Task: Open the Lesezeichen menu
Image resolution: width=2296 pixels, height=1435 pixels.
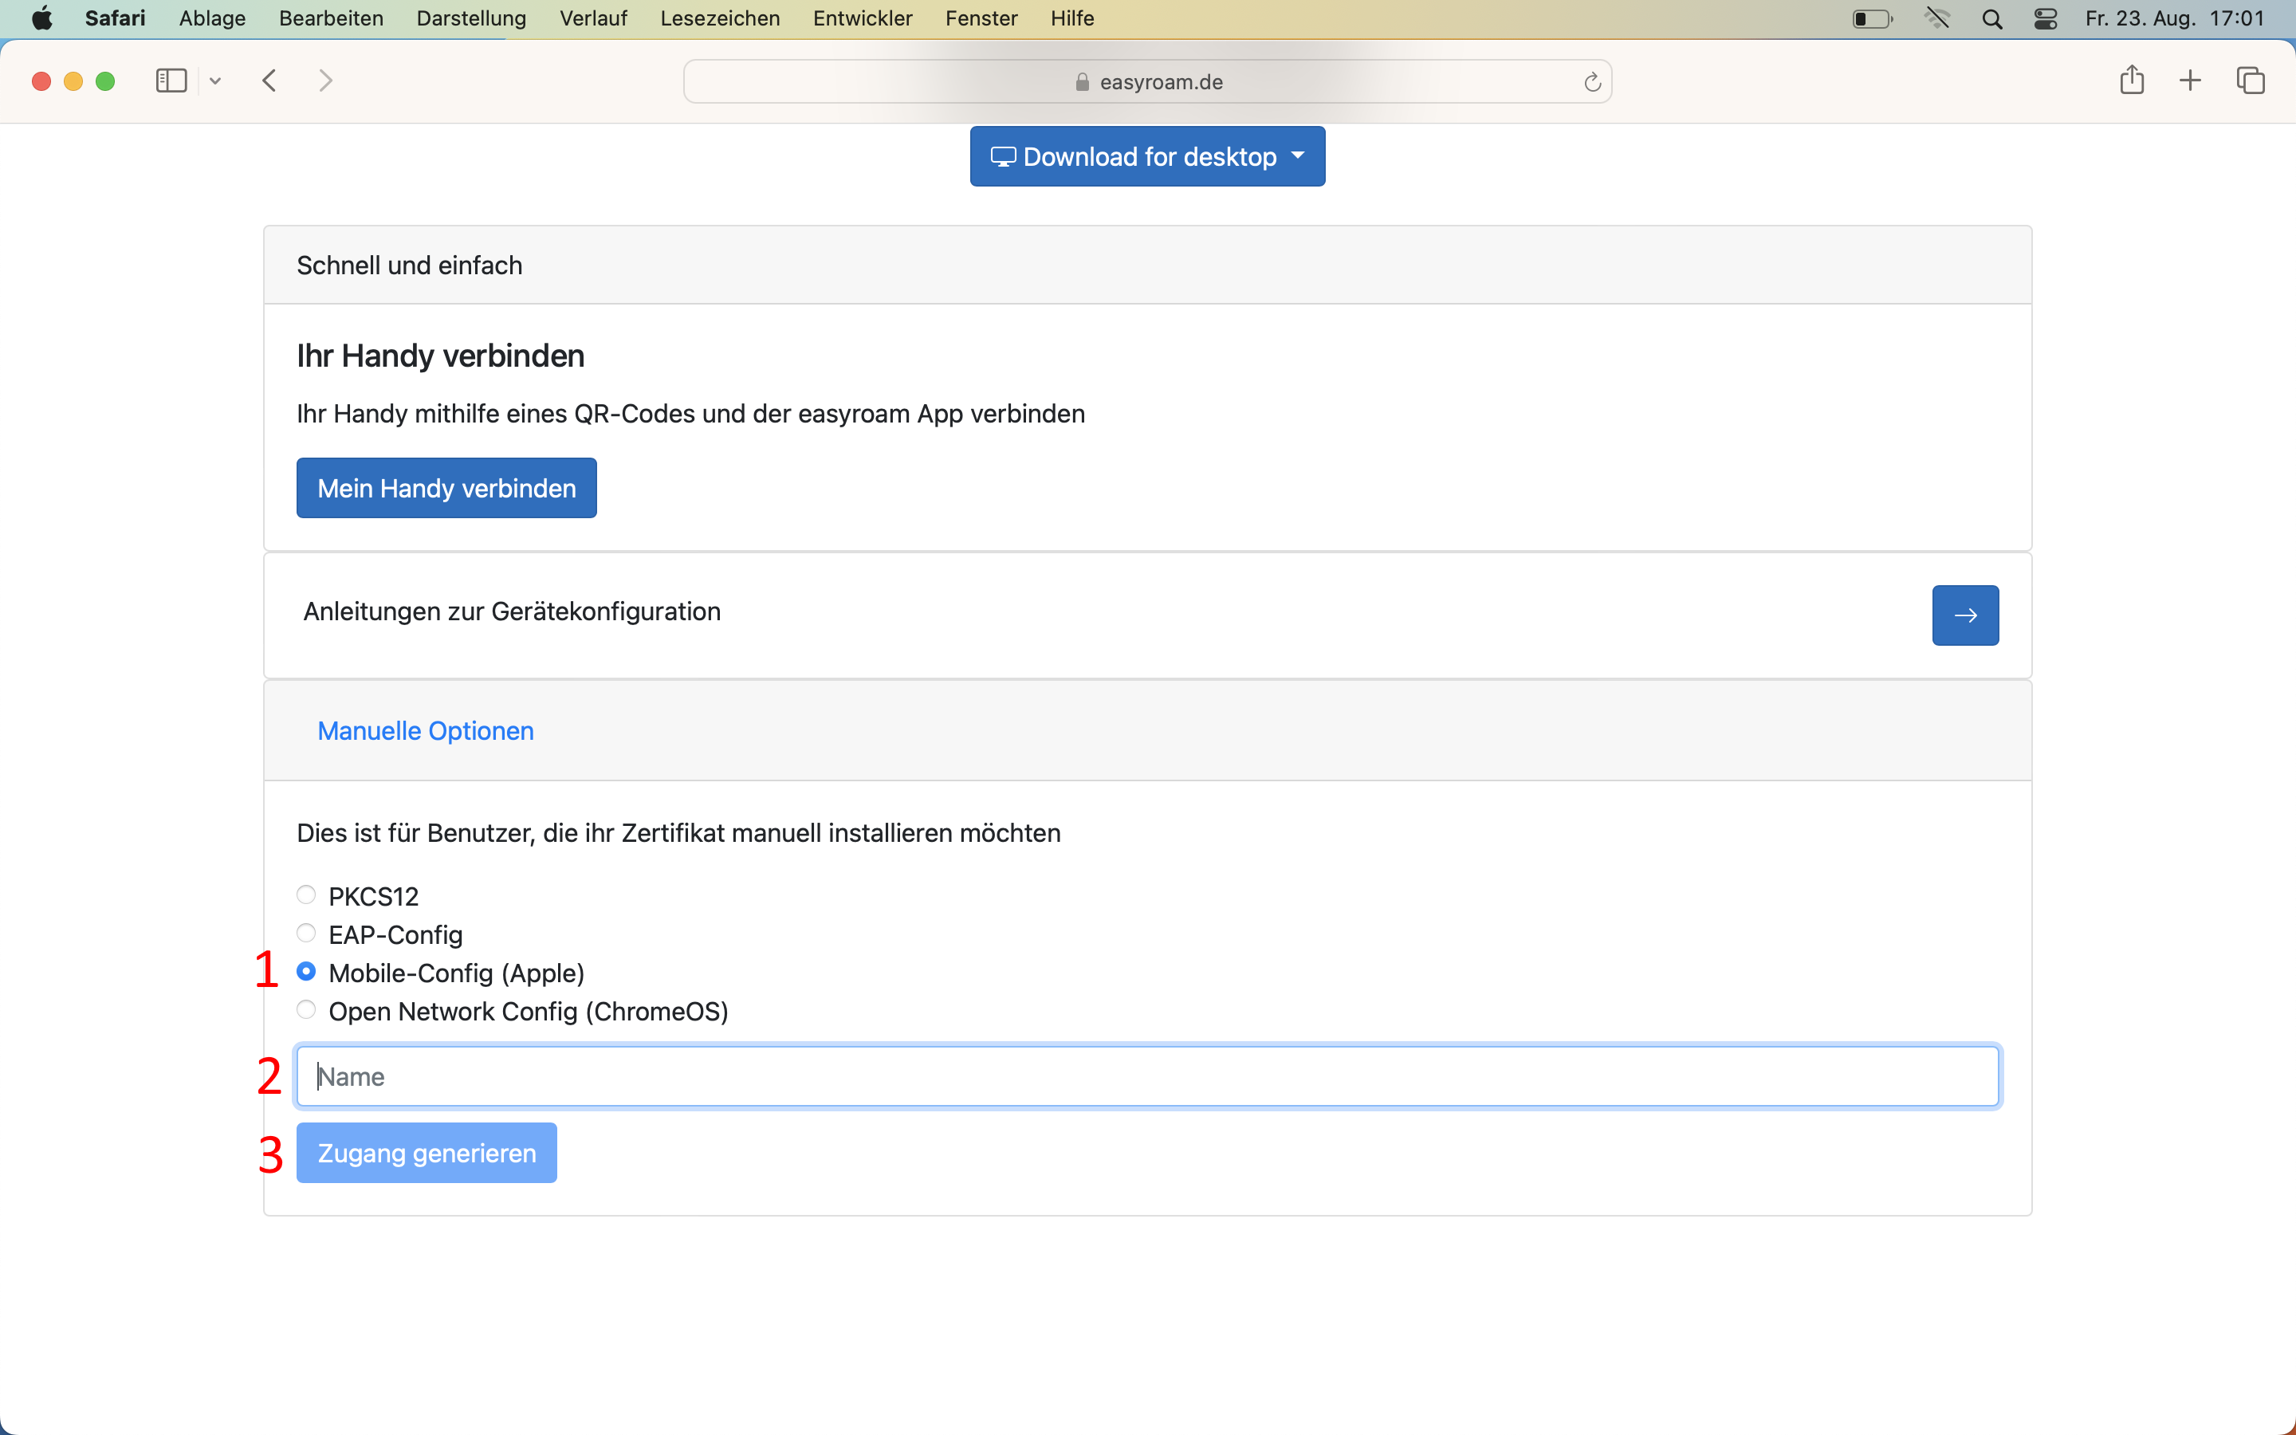Action: [720, 18]
